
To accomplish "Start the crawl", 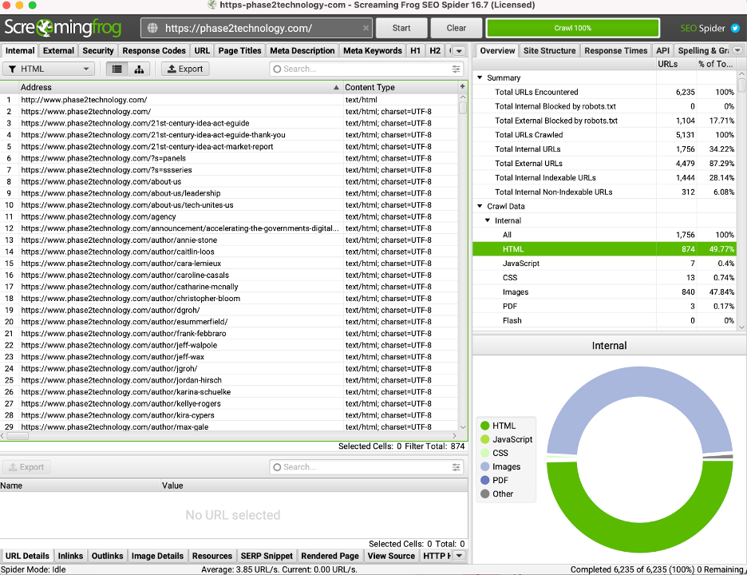I will point(401,28).
